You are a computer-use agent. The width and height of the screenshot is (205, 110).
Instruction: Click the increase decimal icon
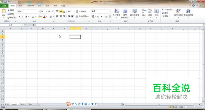coord(106,17)
